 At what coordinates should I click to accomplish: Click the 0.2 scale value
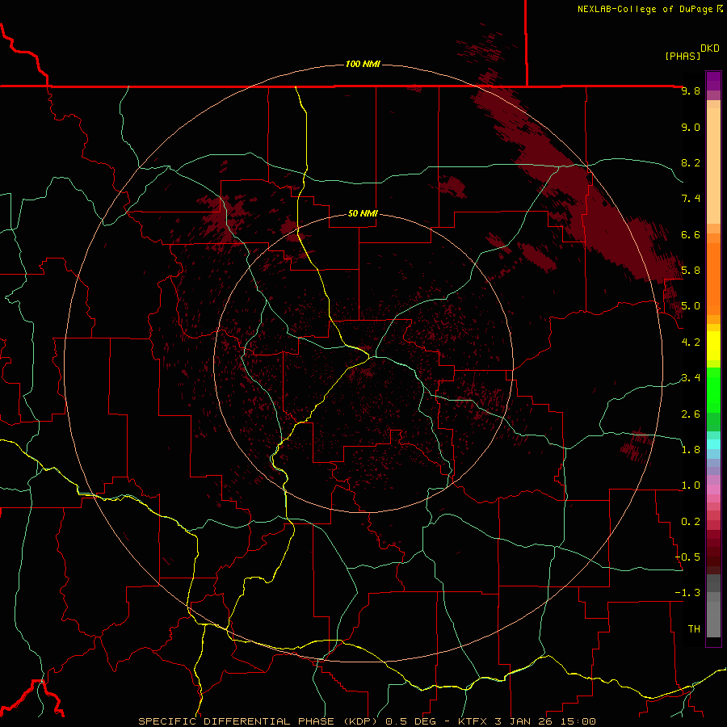(x=691, y=521)
